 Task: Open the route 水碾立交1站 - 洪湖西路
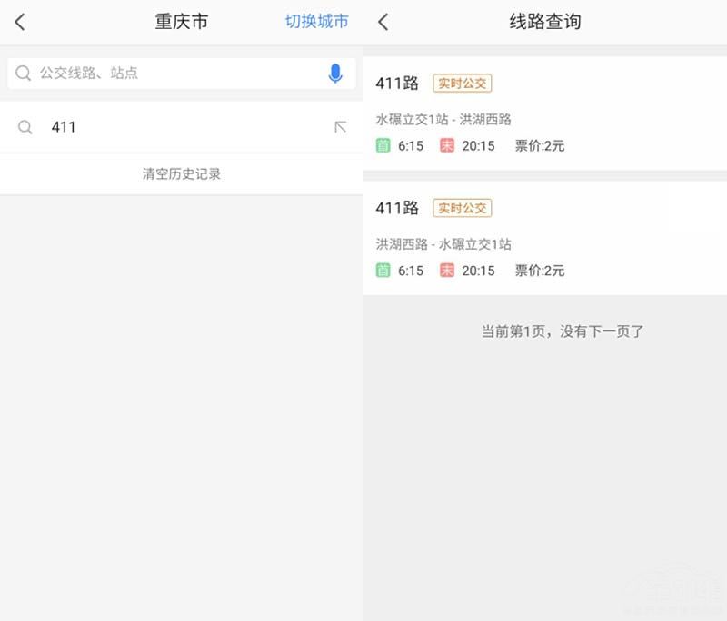pos(443,120)
